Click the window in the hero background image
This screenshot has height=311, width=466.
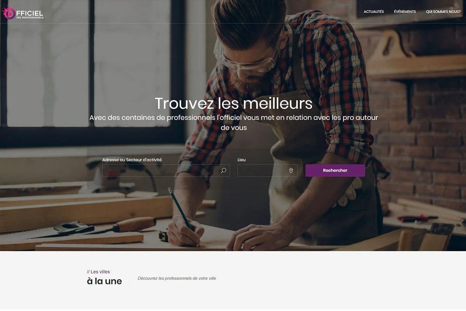91,64
